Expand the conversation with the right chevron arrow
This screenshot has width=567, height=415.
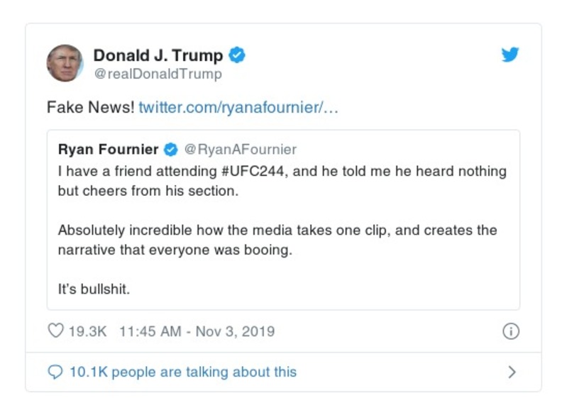click(512, 372)
